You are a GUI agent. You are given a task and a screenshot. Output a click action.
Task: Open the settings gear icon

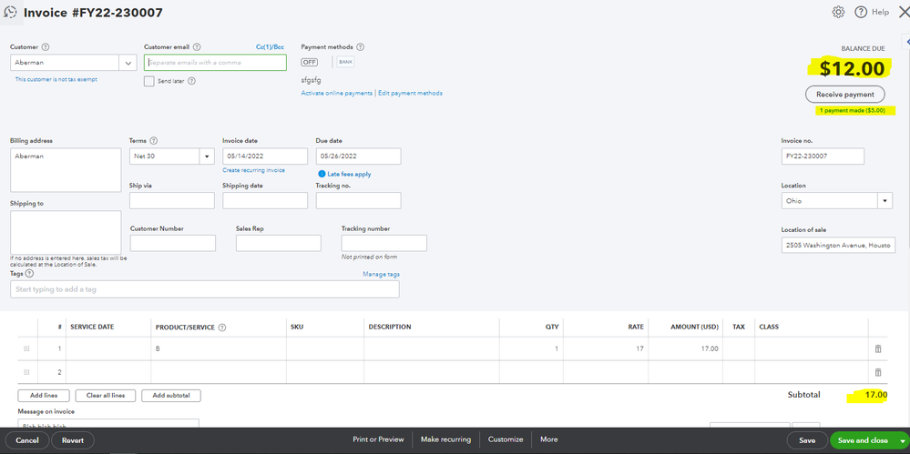pyautogui.click(x=838, y=12)
